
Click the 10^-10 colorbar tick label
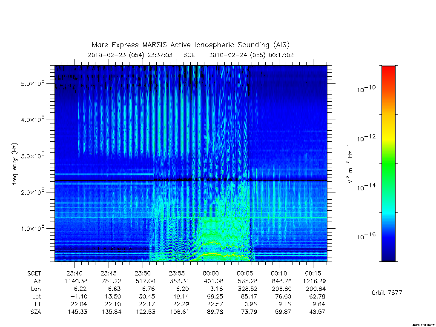click(x=366, y=89)
